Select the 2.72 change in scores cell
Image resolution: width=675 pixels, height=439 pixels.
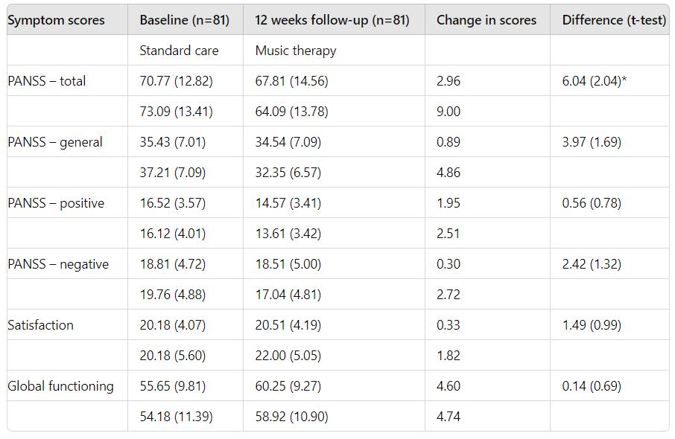click(448, 295)
